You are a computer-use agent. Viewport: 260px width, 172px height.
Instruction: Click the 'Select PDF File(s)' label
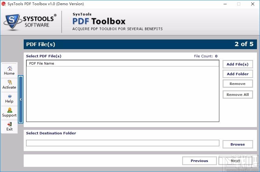click(x=44, y=56)
